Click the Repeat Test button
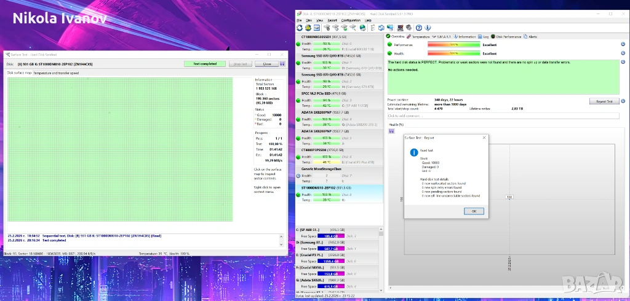Viewport: 630px width, 301px height. pyautogui.click(x=603, y=101)
